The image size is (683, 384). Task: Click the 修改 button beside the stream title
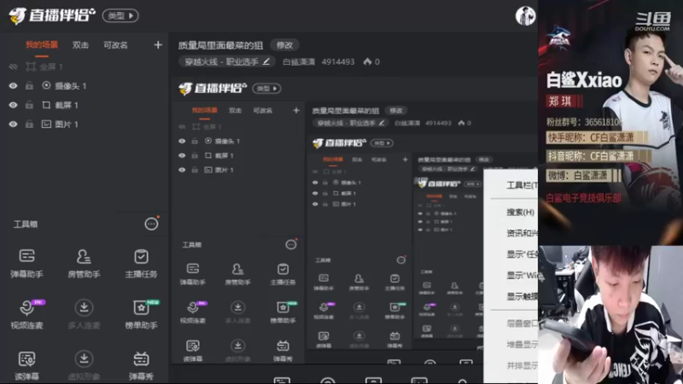click(x=285, y=45)
